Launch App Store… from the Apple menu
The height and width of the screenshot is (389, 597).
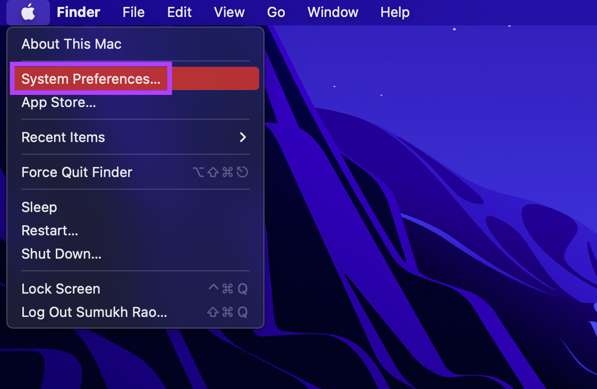coord(58,102)
